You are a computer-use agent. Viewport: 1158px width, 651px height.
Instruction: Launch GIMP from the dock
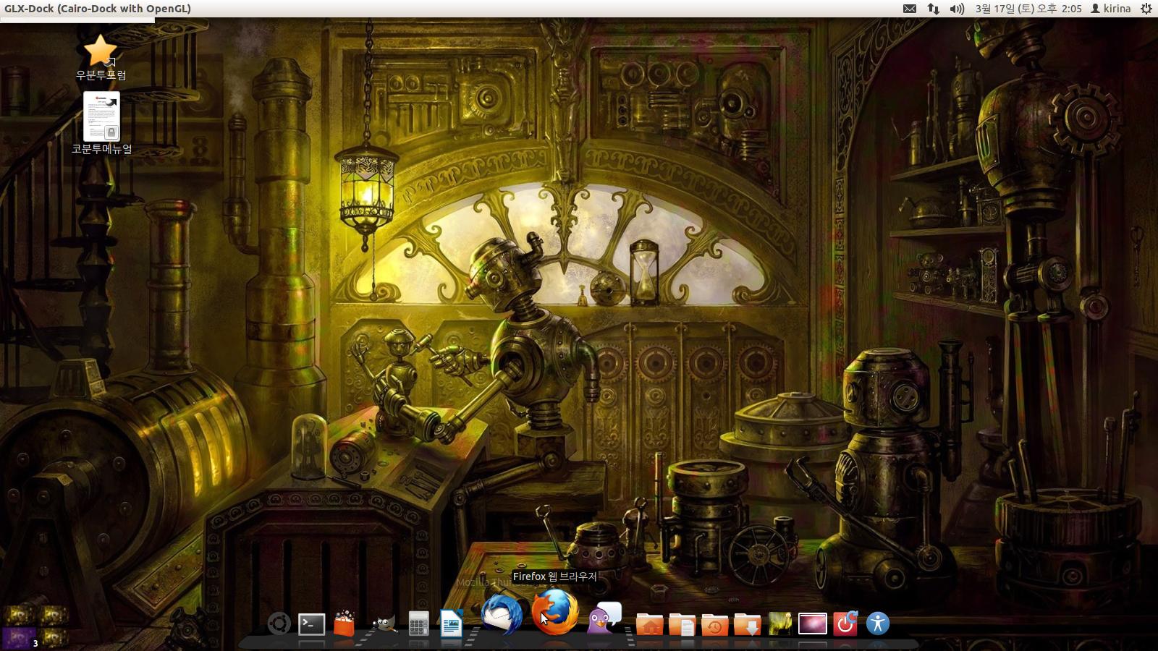click(x=384, y=624)
